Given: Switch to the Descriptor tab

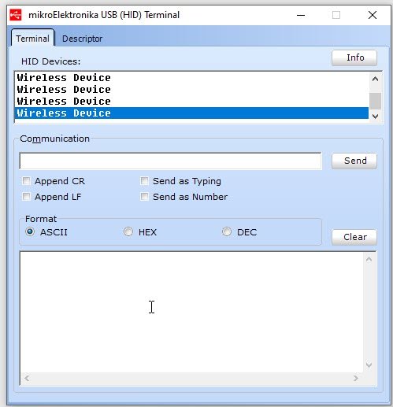Looking at the screenshot, I should (x=82, y=39).
